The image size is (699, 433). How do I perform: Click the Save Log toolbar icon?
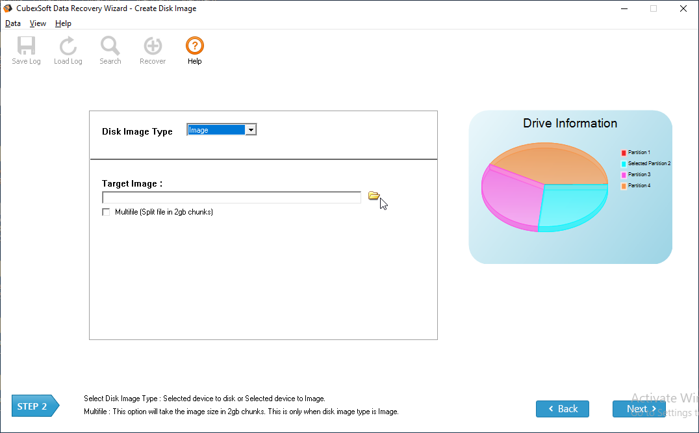[x=26, y=47]
